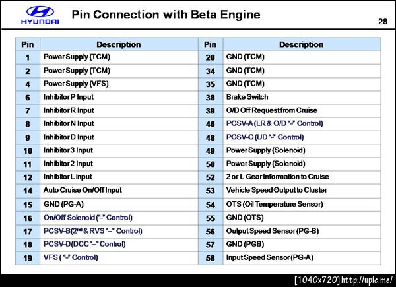Click the PCSV-C (UD Control) entry
Screen dimensions: 396x287
[265, 137]
